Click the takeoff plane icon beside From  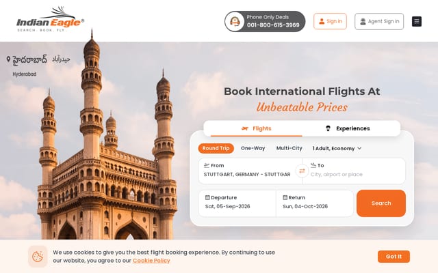207,165
